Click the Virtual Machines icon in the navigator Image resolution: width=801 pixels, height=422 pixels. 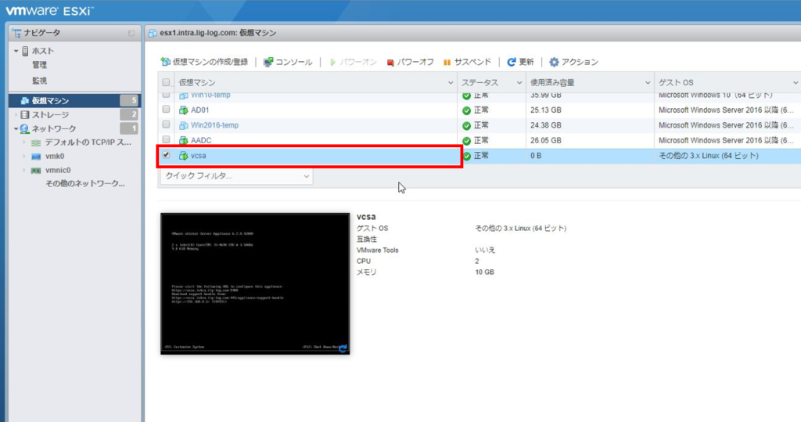tap(24, 101)
